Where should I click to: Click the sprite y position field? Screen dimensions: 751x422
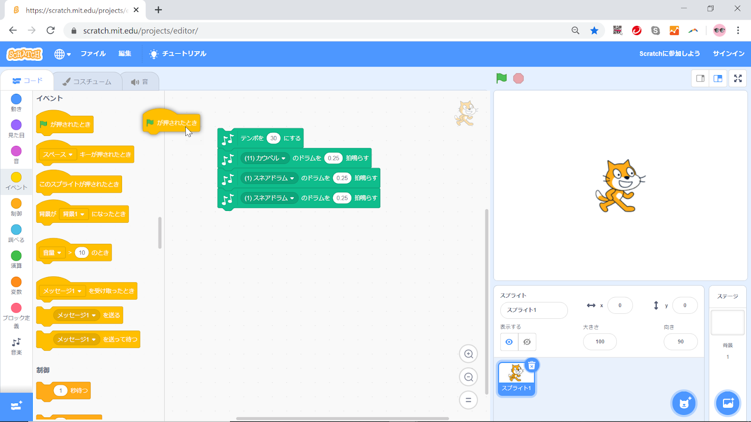(x=685, y=306)
